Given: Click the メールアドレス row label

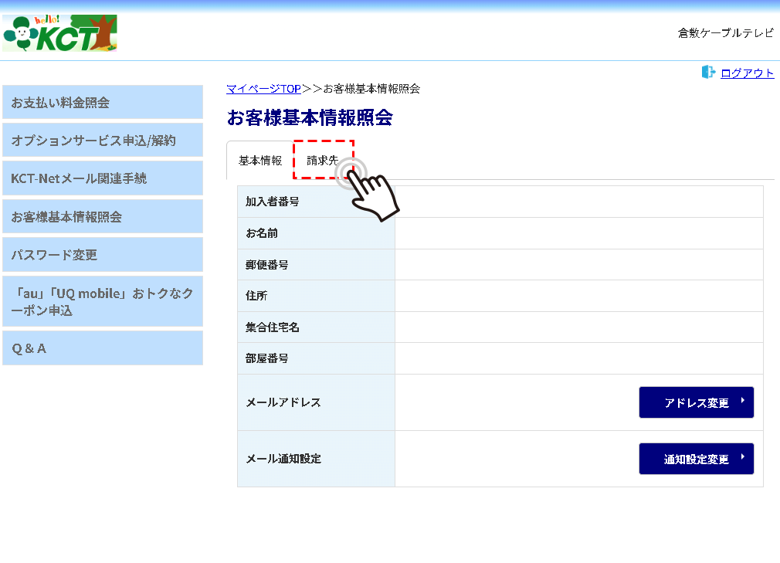Looking at the screenshot, I should coord(283,402).
